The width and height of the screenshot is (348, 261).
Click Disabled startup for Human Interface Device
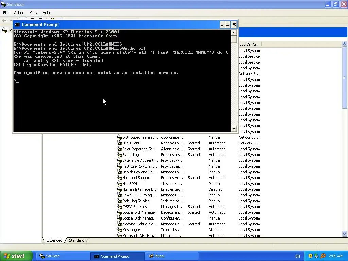pos(215,189)
